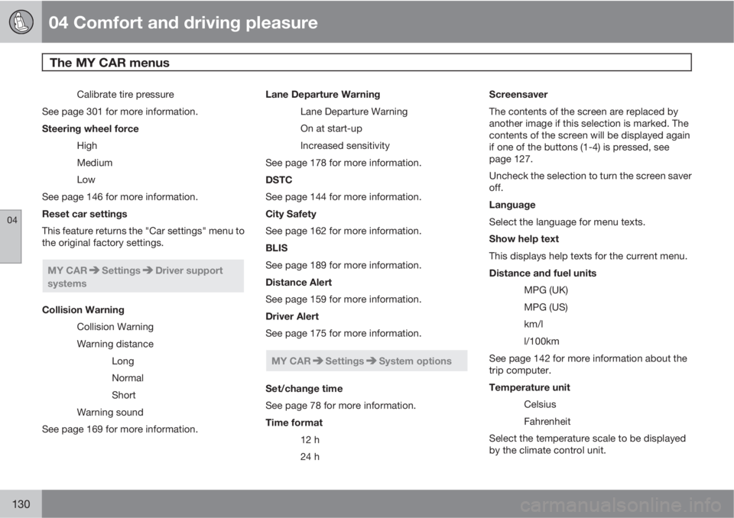
Task: Select 'Low' steering force option
Action: (86, 180)
